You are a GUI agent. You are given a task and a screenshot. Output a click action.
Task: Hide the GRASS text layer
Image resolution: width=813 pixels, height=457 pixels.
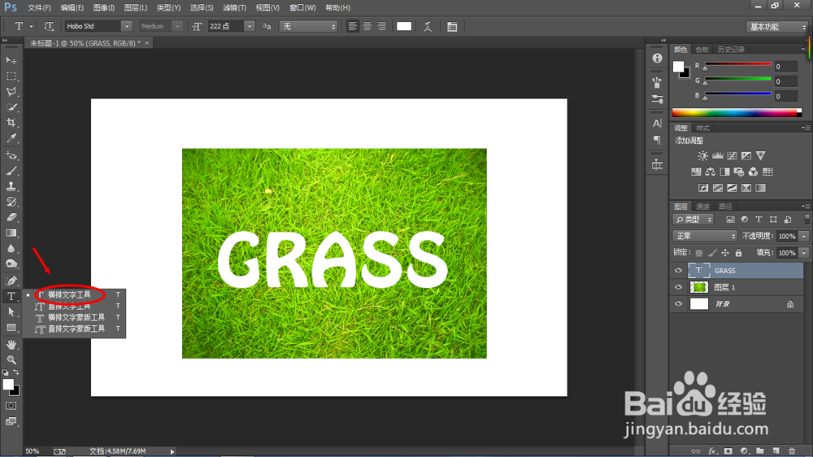tap(678, 270)
